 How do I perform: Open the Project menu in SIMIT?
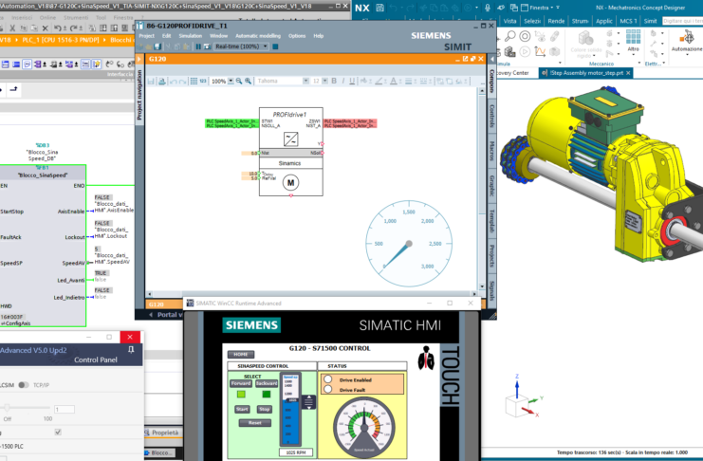click(x=147, y=36)
